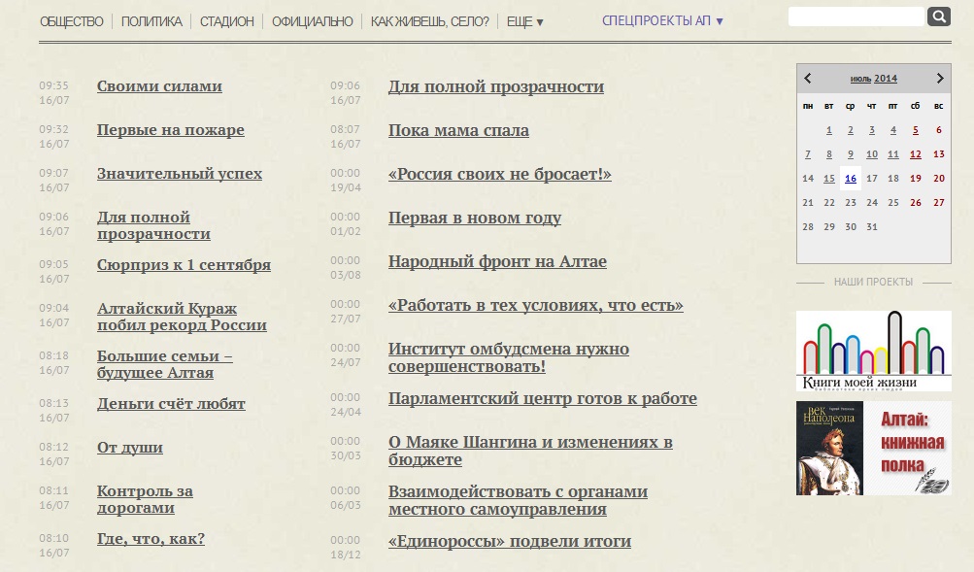Go to next month in calendar
Screen dimensions: 974x572
pyautogui.click(x=940, y=79)
